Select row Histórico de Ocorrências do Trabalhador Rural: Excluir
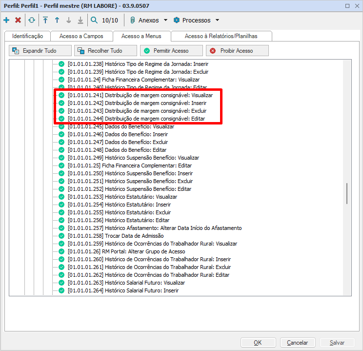Image resolution: width=363 pixels, height=351 pixels. [x=149, y=267]
